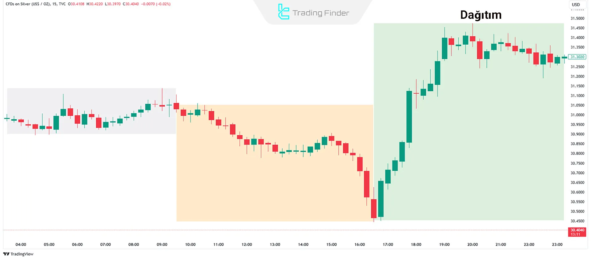This screenshot has width=591, height=259.
Task: Click the red dotted current price line
Action: point(277,230)
